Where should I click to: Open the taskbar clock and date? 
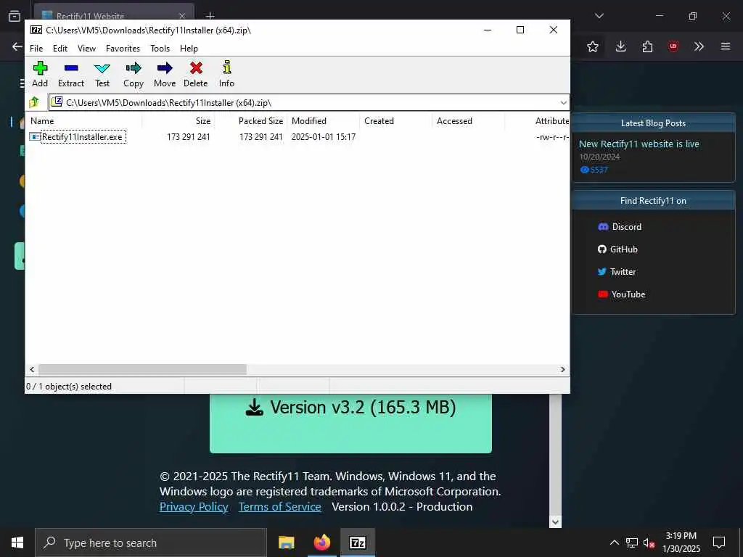pos(681,542)
